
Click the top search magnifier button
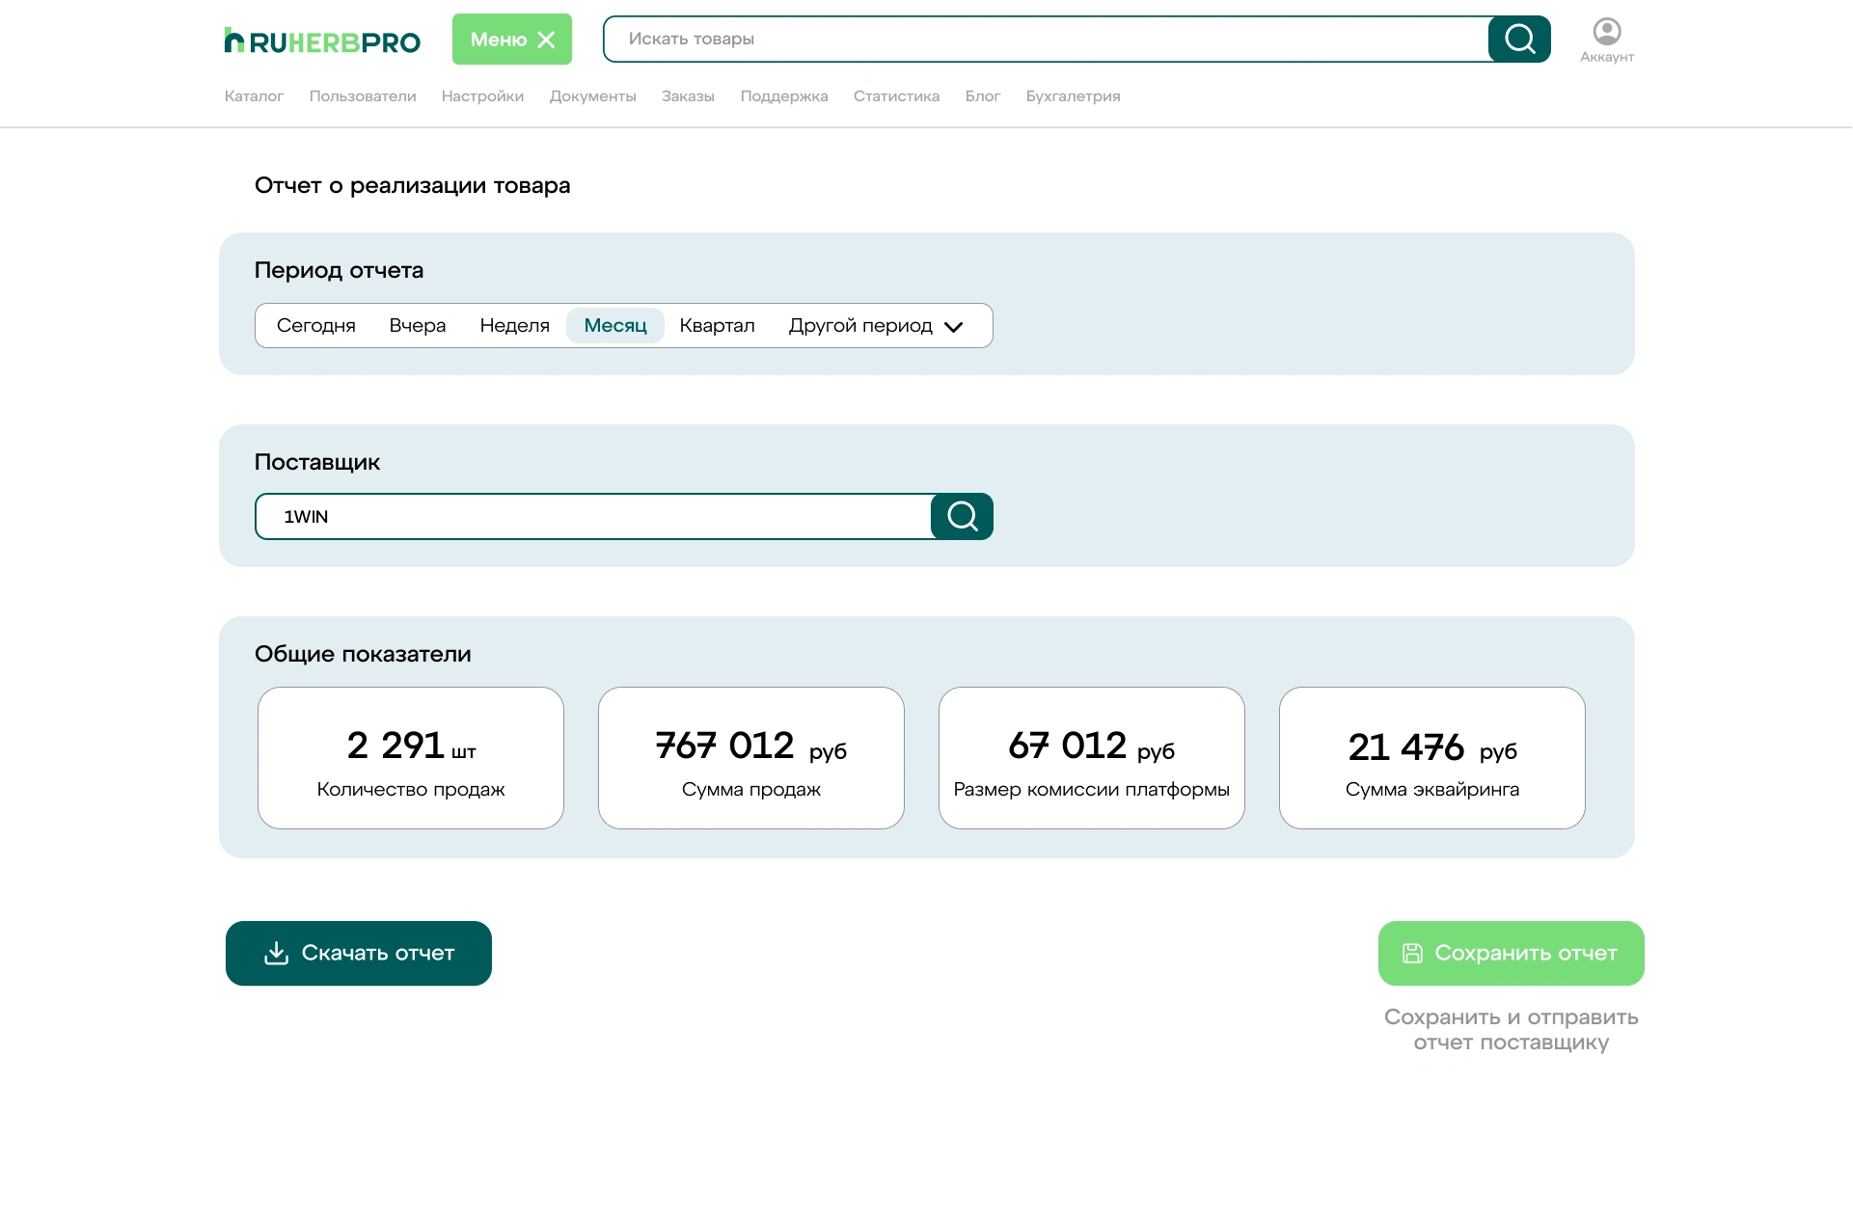pyautogui.click(x=1519, y=39)
